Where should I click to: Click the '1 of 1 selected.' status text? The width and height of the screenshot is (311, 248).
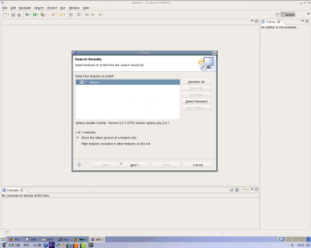tap(86, 132)
